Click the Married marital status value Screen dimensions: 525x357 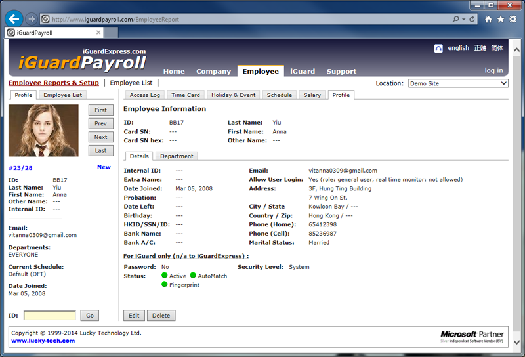pyautogui.click(x=319, y=242)
